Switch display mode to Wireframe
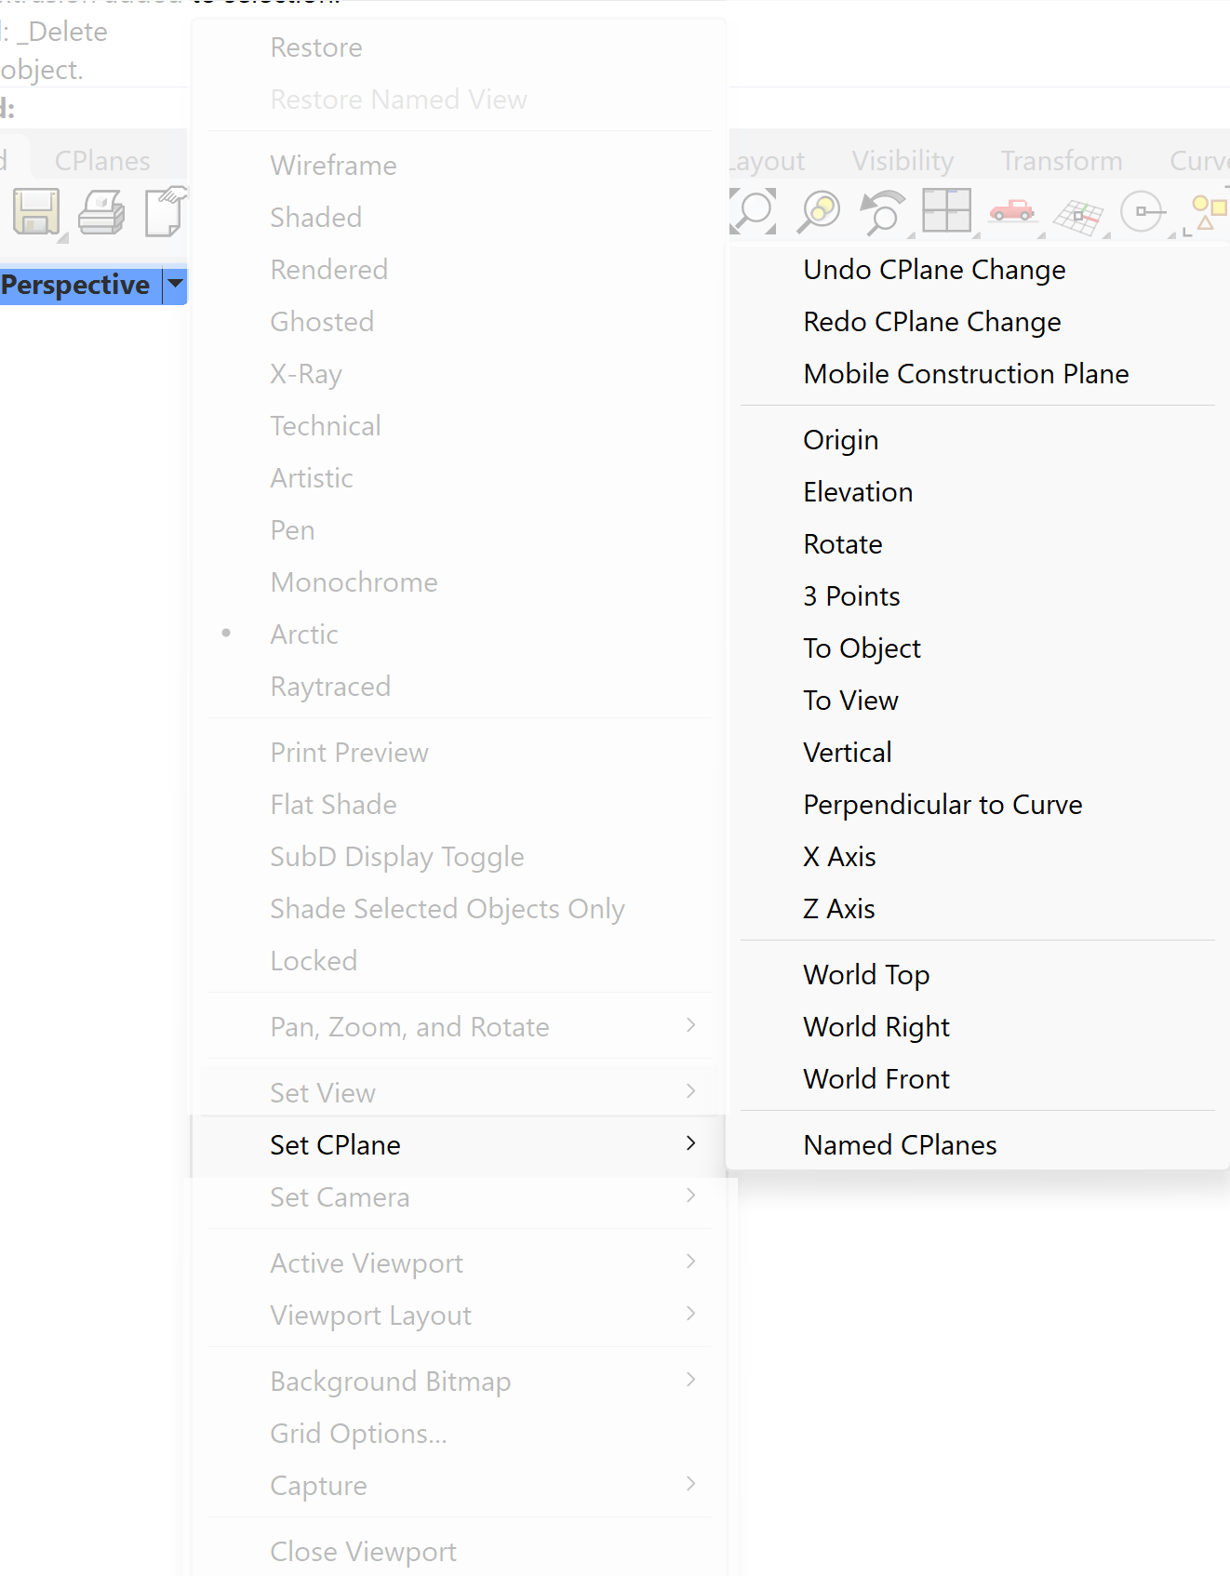Screen dimensions: 1230x1576 click(333, 166)
